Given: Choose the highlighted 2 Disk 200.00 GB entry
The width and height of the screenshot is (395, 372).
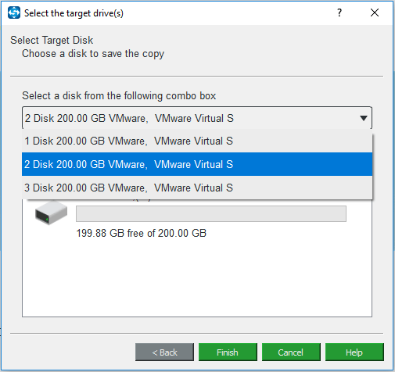Looking at the screenshot, I should [x=197, y=164].
